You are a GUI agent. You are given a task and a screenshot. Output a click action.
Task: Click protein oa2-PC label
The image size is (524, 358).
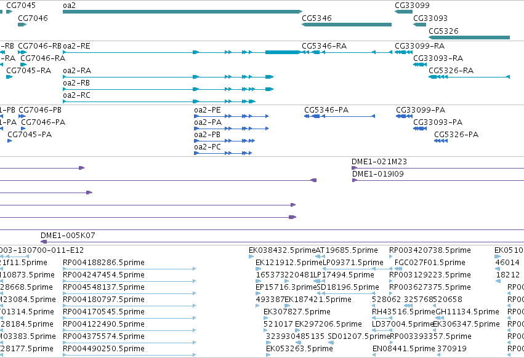point(208,147)
